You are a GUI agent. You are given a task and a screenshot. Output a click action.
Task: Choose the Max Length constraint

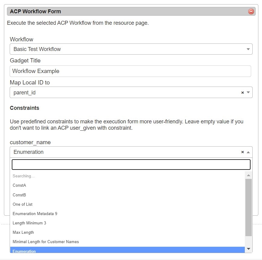[23, 232]
